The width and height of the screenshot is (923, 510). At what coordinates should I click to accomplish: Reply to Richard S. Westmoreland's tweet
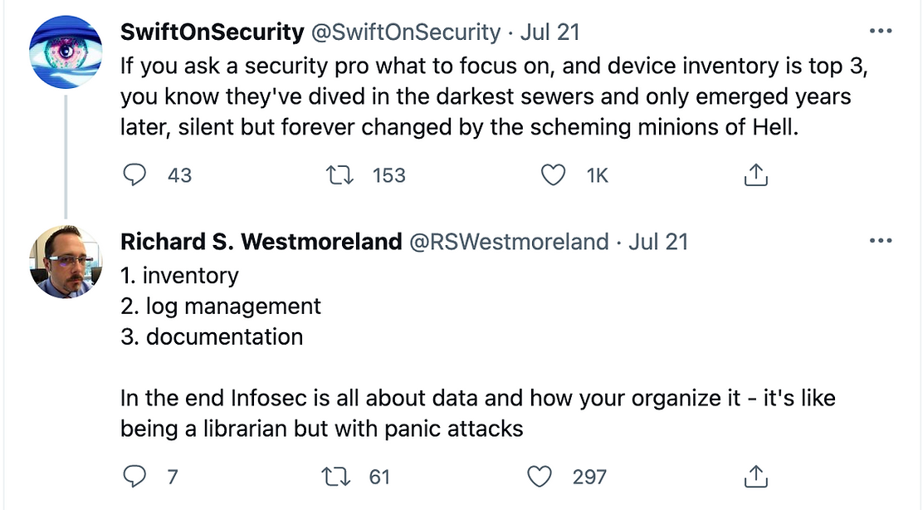[x=134, y=477]
